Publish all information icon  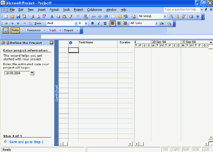tap(133, 16)
